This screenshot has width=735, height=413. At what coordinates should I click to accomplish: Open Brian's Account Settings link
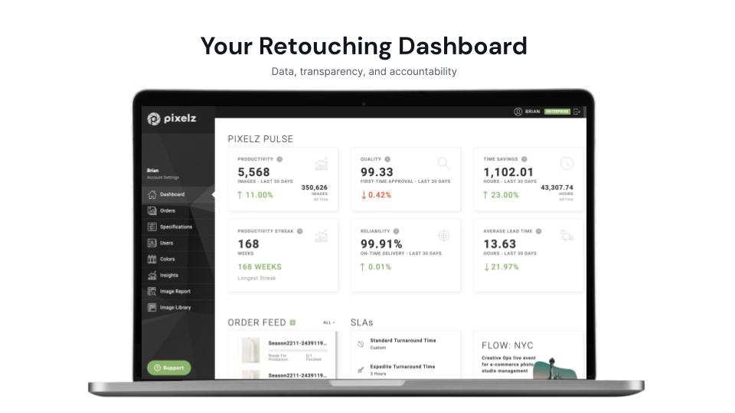[x=162, y=177]
